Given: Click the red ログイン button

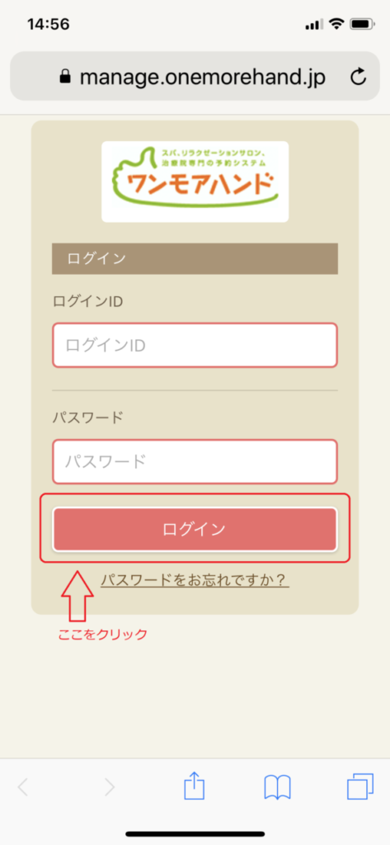Looking at the screenshot, I should (195, 529).
